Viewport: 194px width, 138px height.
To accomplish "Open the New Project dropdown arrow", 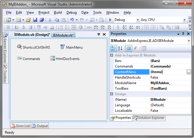I will click(13, 20).
